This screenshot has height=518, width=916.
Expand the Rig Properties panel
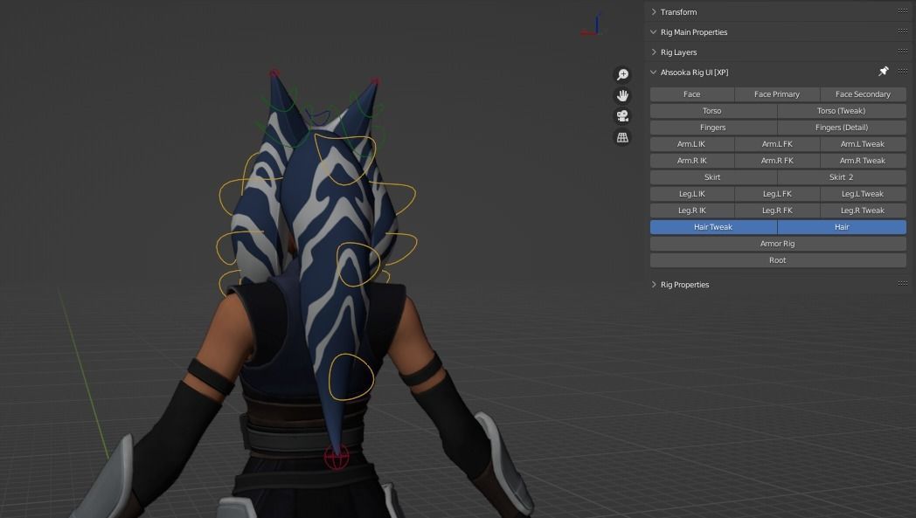[654, 285]
